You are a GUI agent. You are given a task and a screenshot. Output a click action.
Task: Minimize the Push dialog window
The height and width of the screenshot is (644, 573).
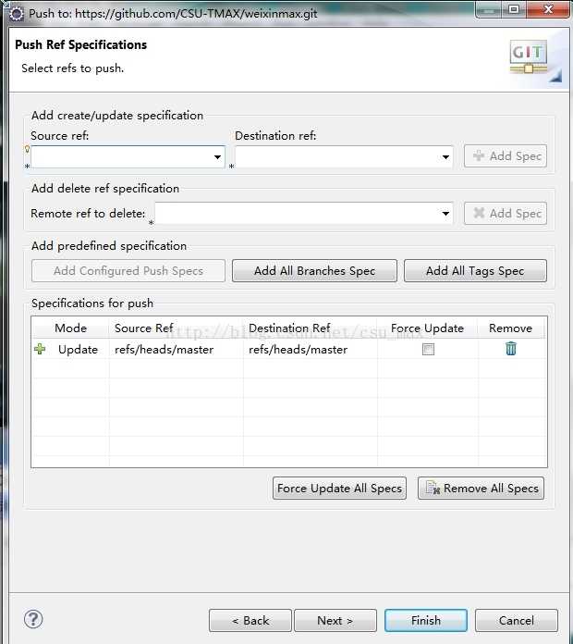coord(489,9)
